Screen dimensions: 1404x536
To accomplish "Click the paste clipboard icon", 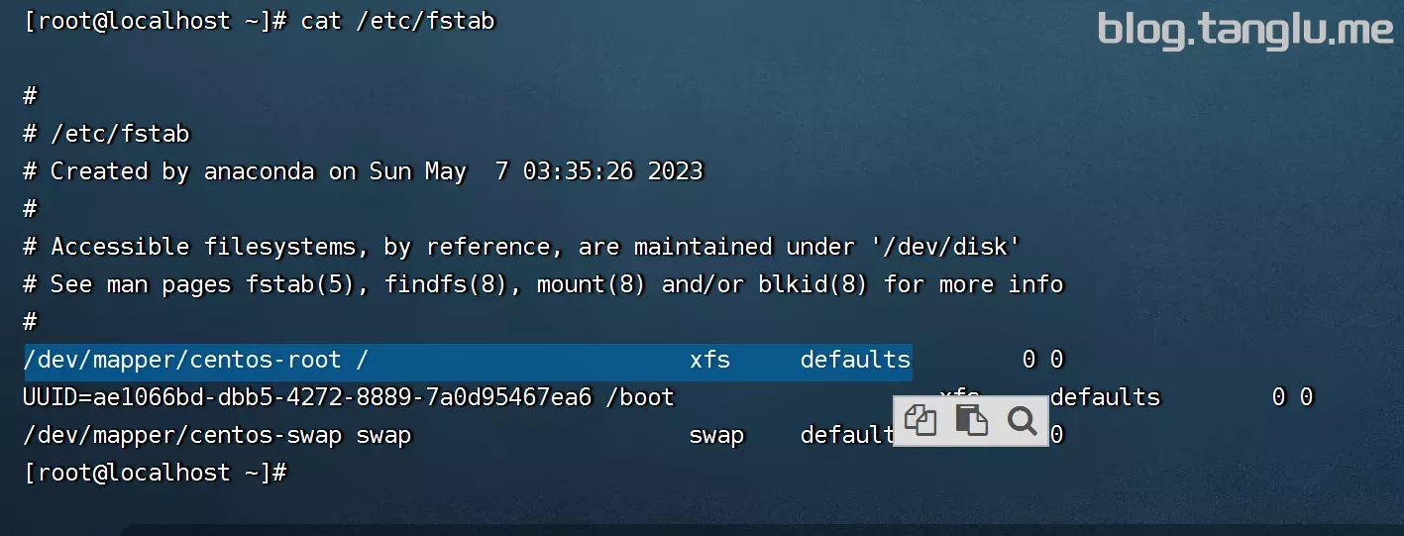I will click(971, 421).
